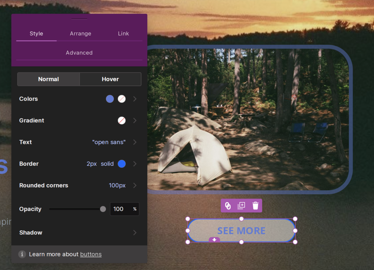This screenshot has width=374, height=270.
Task: Click the SEE MORE button
Action: coord(241,230)
